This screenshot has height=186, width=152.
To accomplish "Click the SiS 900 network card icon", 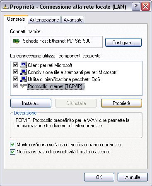I will click(16, 41).
